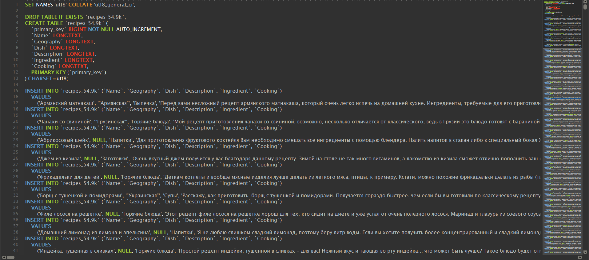Click the vertical scrollbar down arrow
Image resolution: width=589 pixels, height=260 pixels.
585,252
